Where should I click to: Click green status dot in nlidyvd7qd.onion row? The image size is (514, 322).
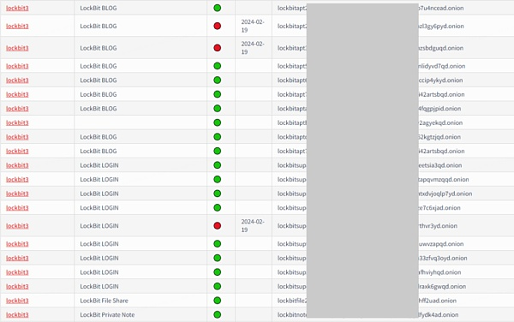pos(217,66)
